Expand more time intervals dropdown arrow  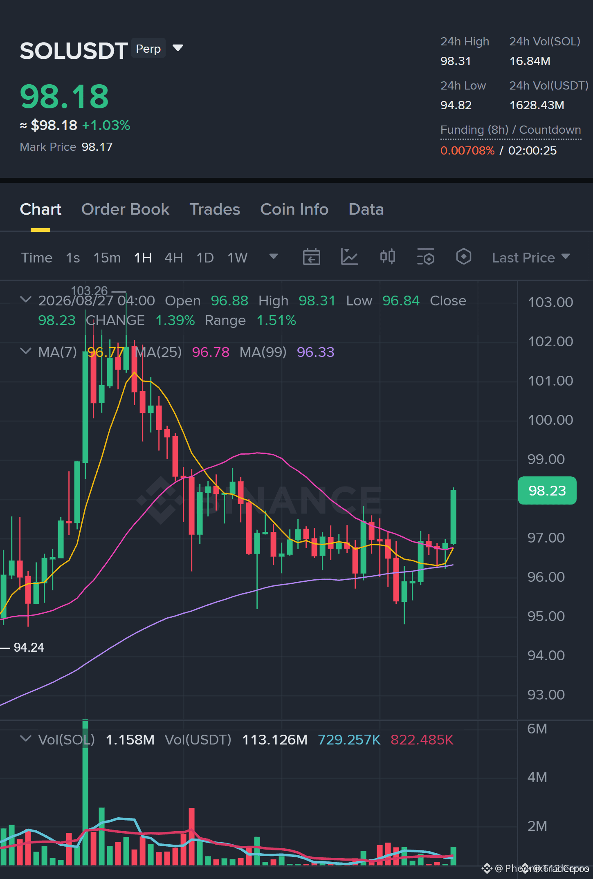[274, 257]
